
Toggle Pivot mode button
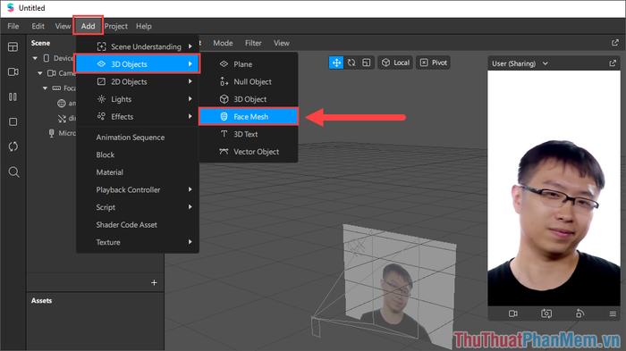(x=434, y=63)
